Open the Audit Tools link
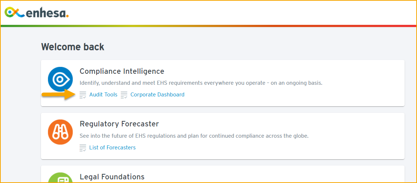This screenshot has height=183, width=417. [103, 95]
